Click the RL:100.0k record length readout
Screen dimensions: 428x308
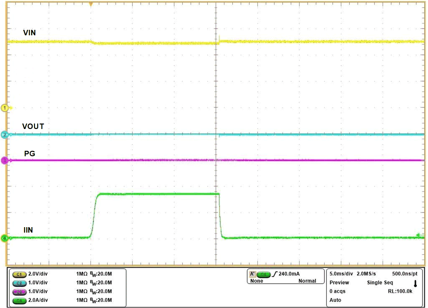click(x=400, y=291)
